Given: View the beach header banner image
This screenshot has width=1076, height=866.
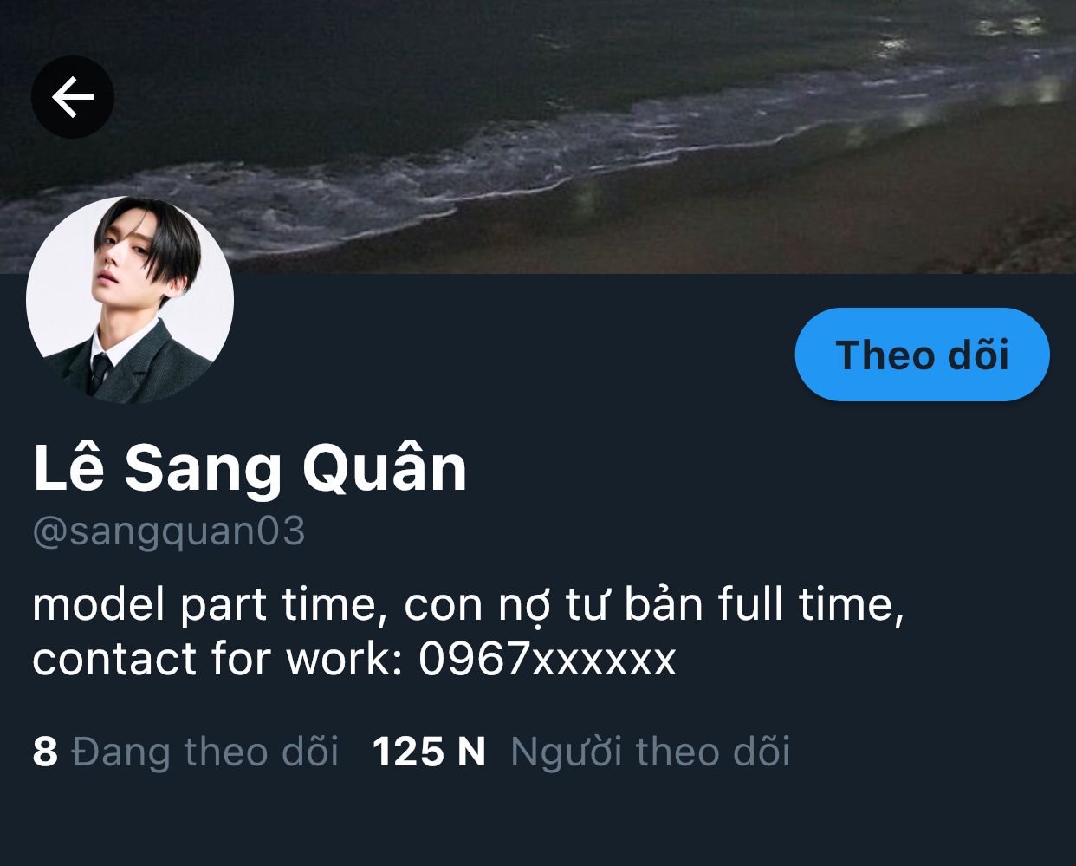Looking at the screenshot, I should (538, 137).
